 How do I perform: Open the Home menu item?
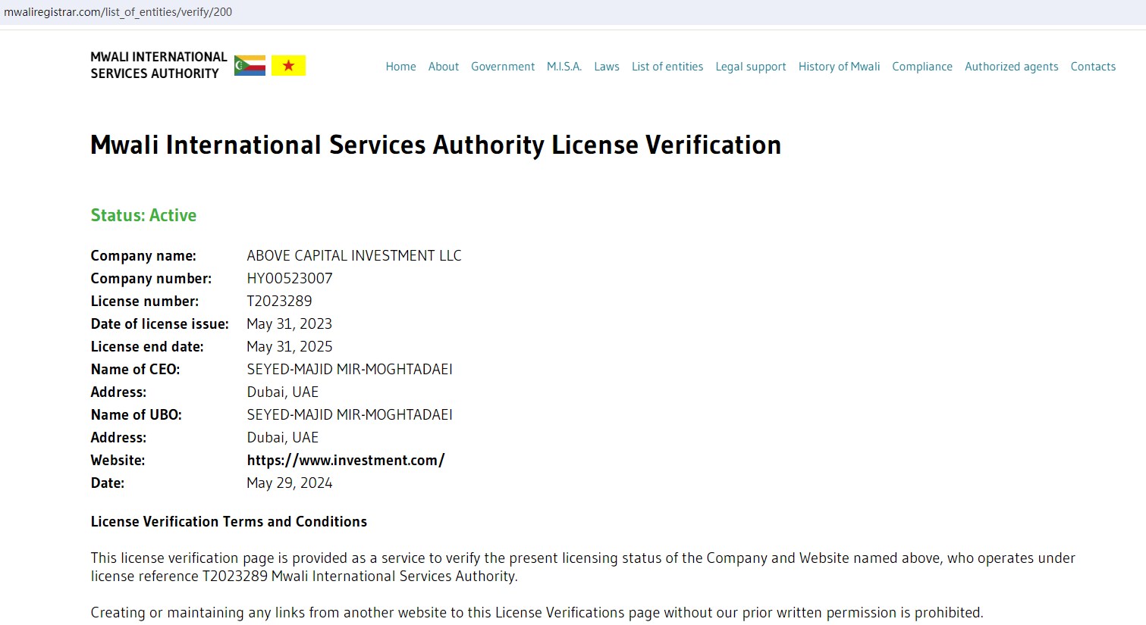coord(400,67)
